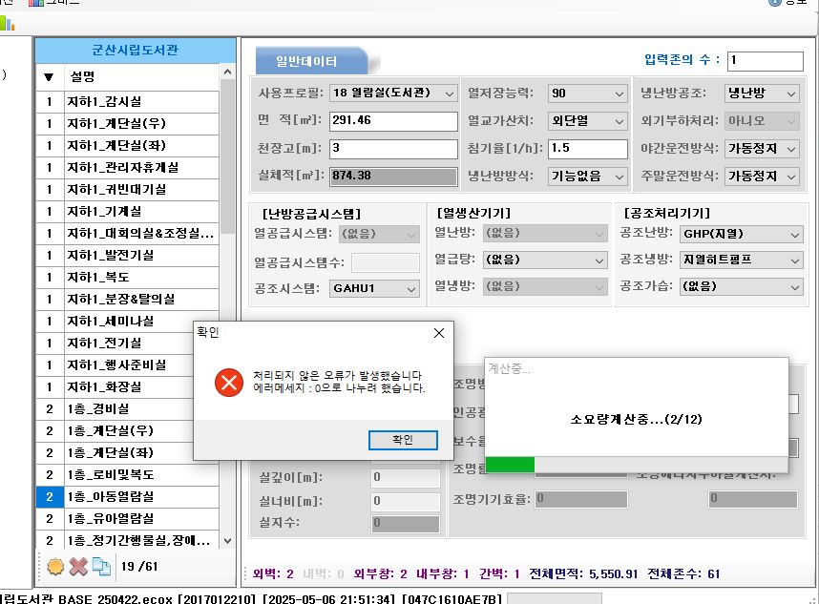The image size is (819, 604).
Task: Click the 면적 input field
Action: tap(392, 121)
